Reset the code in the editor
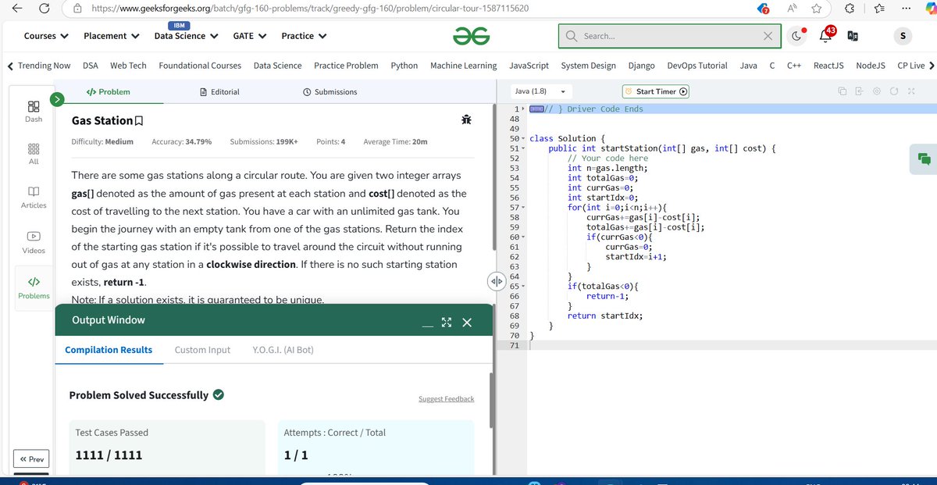 894,91
